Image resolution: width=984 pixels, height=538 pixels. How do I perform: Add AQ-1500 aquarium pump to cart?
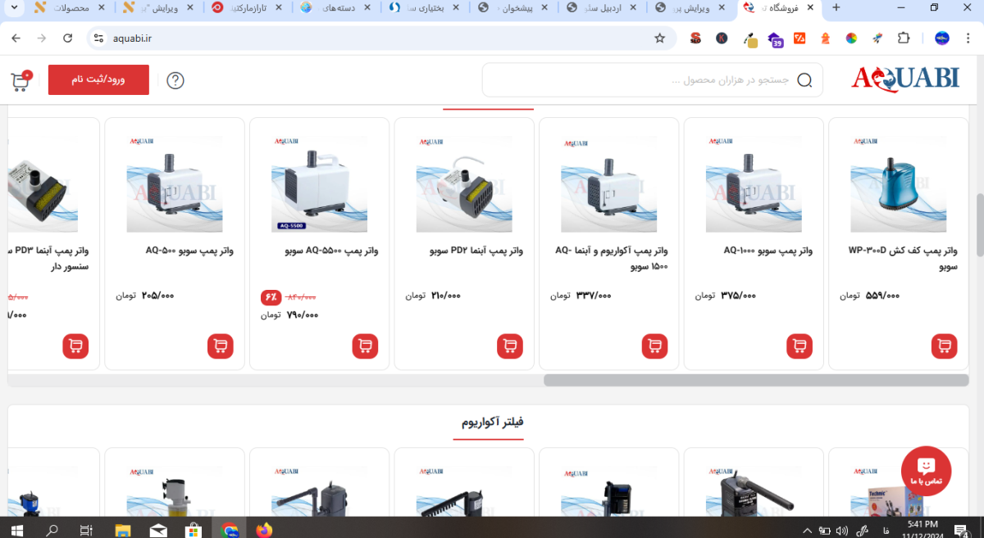pos(654,346)
